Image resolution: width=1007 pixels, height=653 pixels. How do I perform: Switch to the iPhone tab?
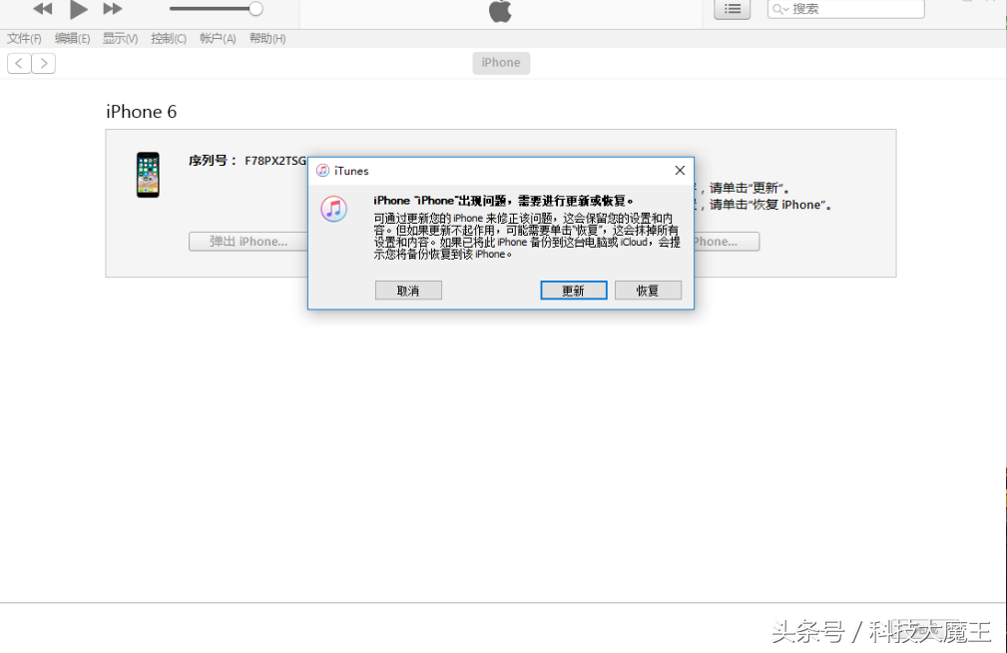(x=501, y=62)
